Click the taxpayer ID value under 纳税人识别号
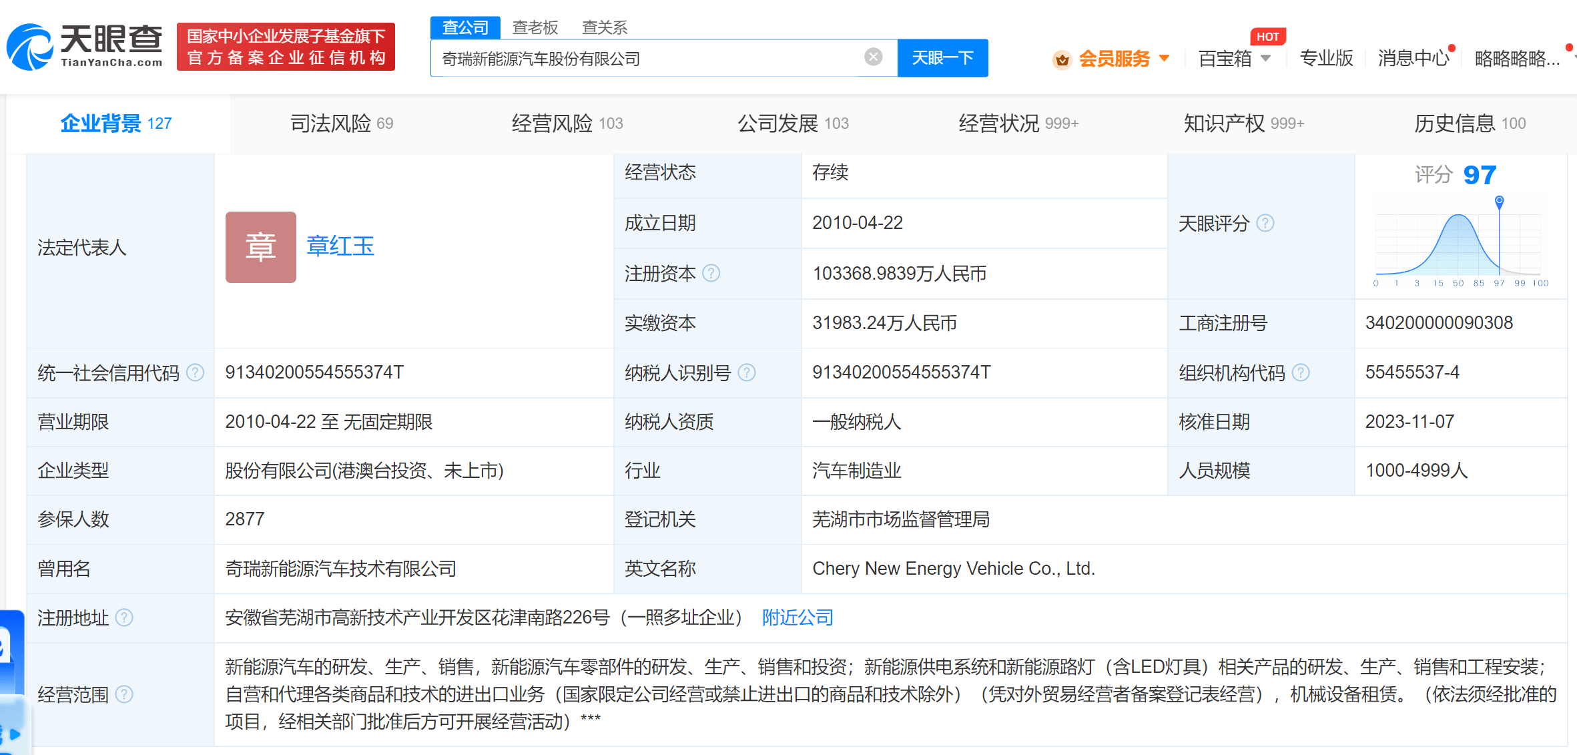The height and width of the screenshot is (755, 1577). [902, 372]
